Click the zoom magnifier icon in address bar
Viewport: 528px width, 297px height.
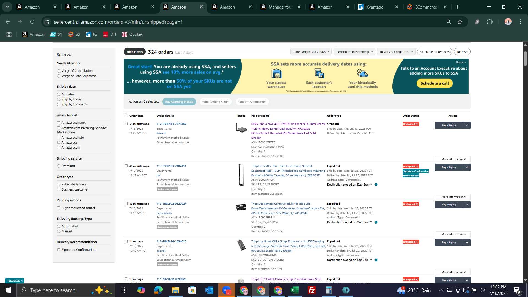coord(449,22)
